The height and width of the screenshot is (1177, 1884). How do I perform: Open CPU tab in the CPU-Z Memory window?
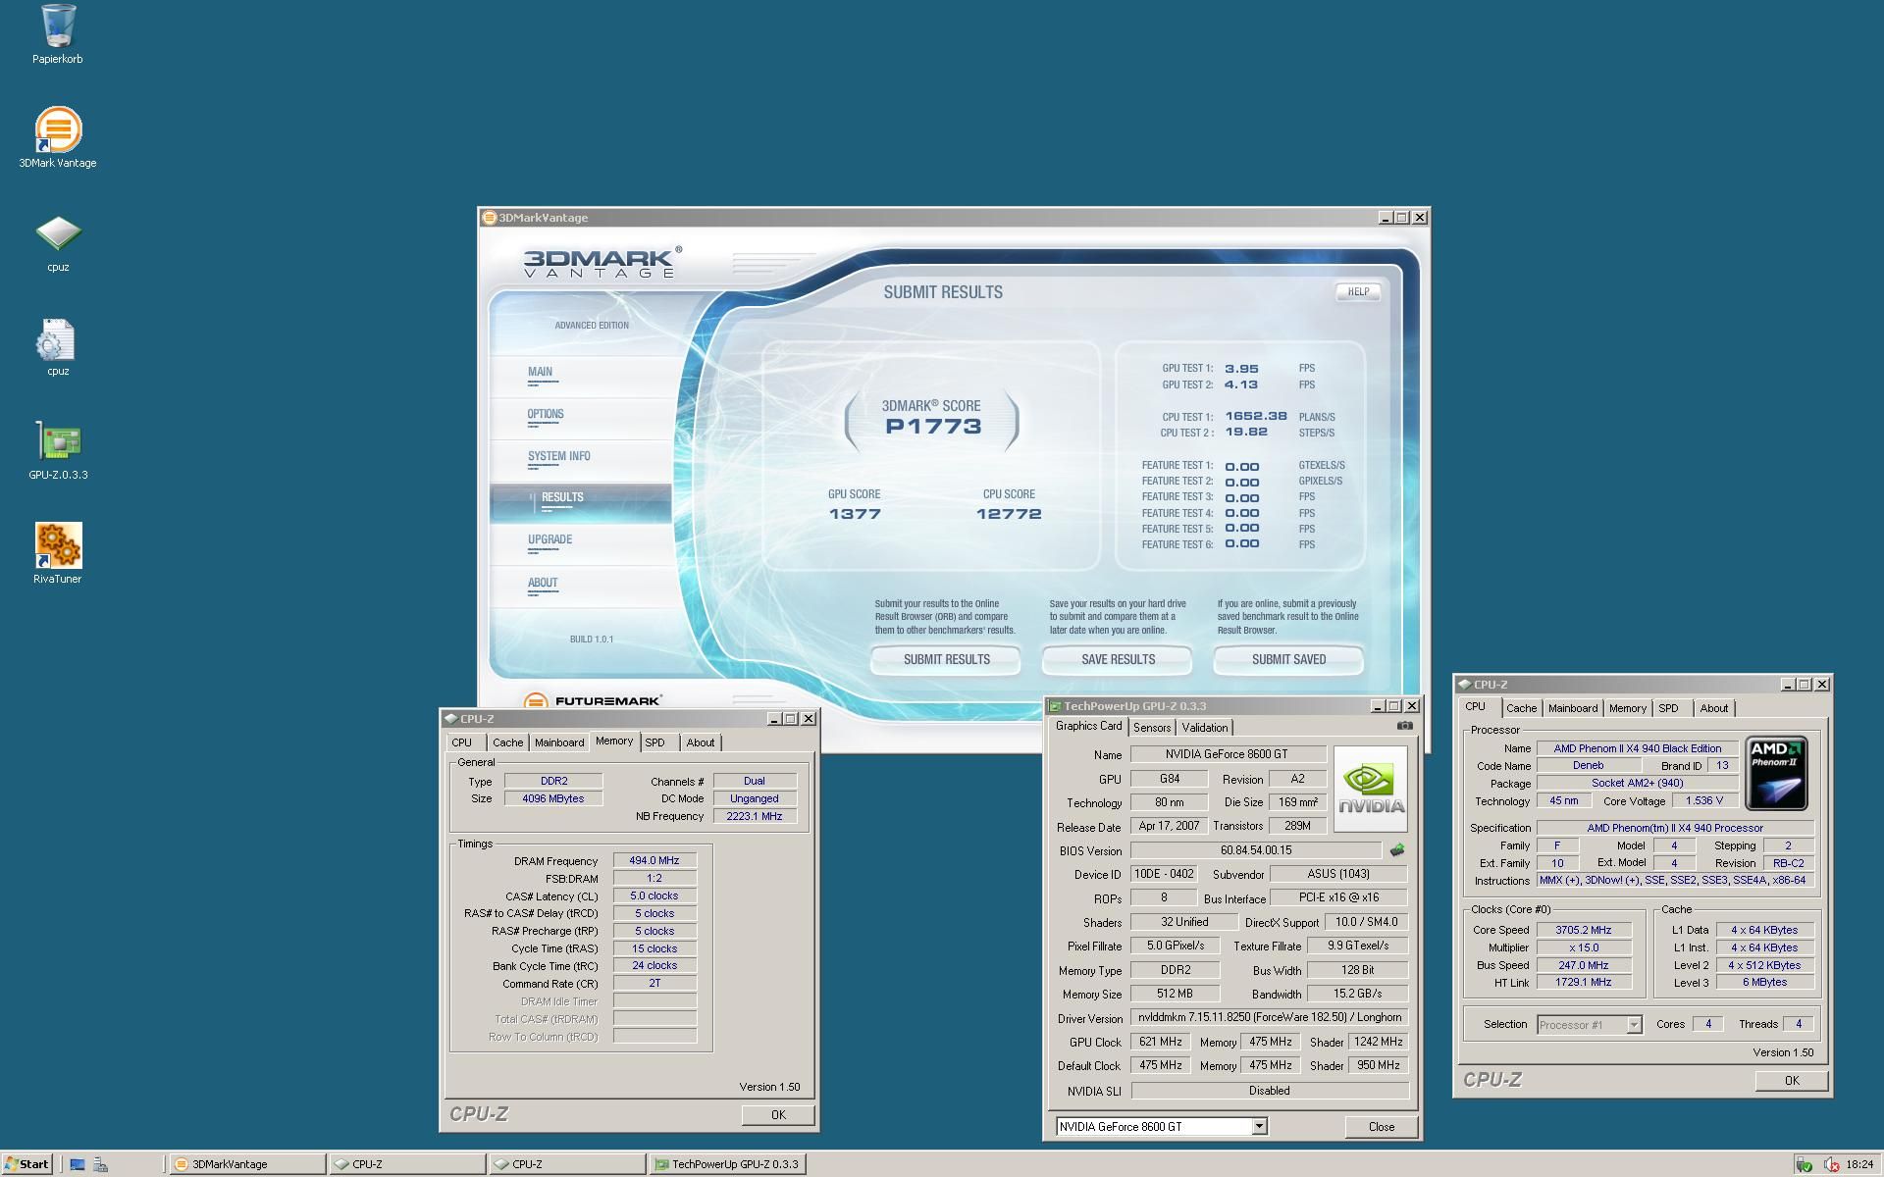pos(462,742)
